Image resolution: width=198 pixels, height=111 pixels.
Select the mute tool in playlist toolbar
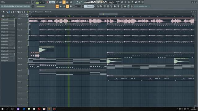coord(14,12)
